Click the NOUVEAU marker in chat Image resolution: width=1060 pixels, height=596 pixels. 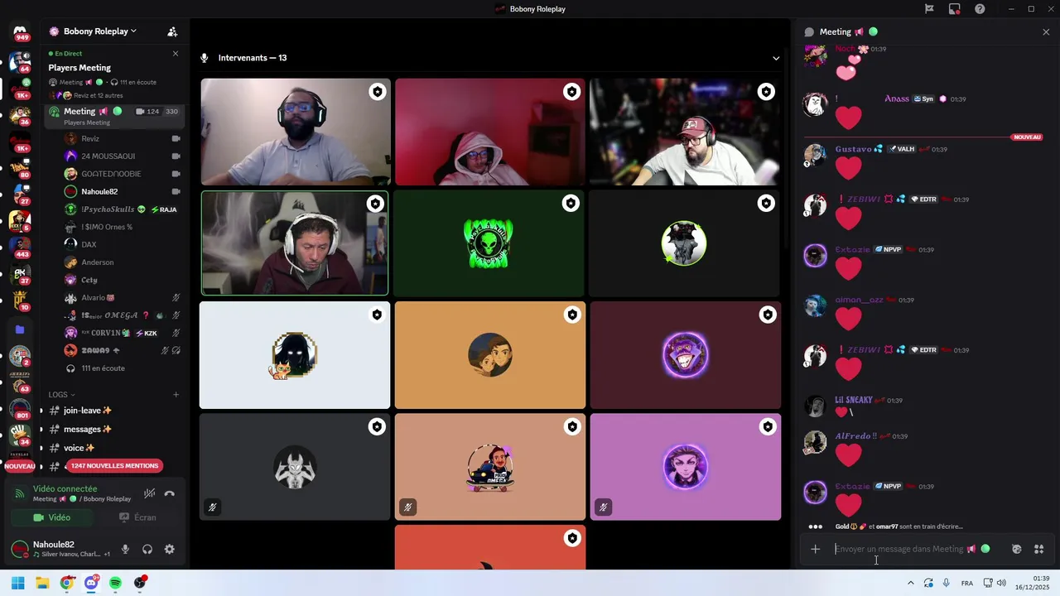tap(1026, 137)
